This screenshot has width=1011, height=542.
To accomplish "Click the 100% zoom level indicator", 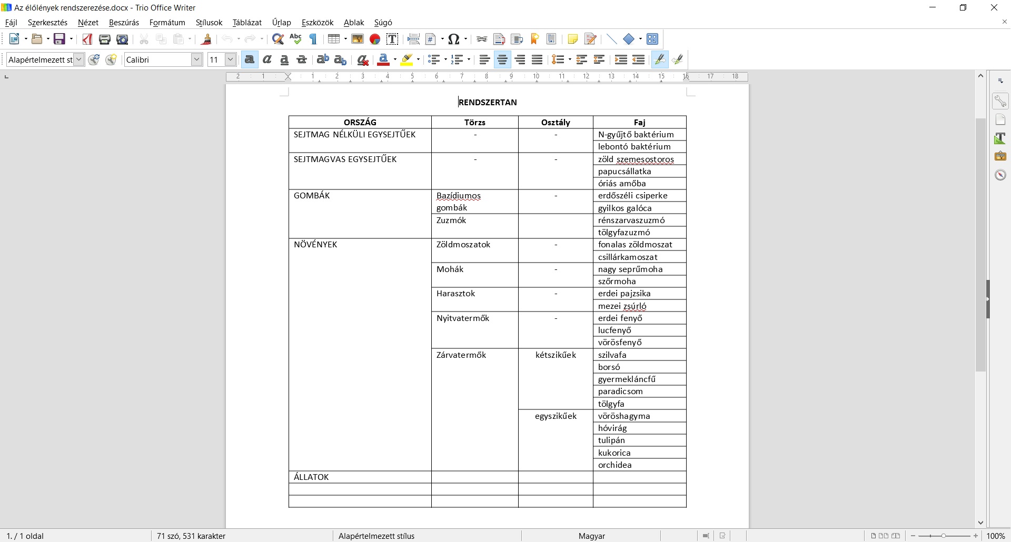I will click(996, 536).
